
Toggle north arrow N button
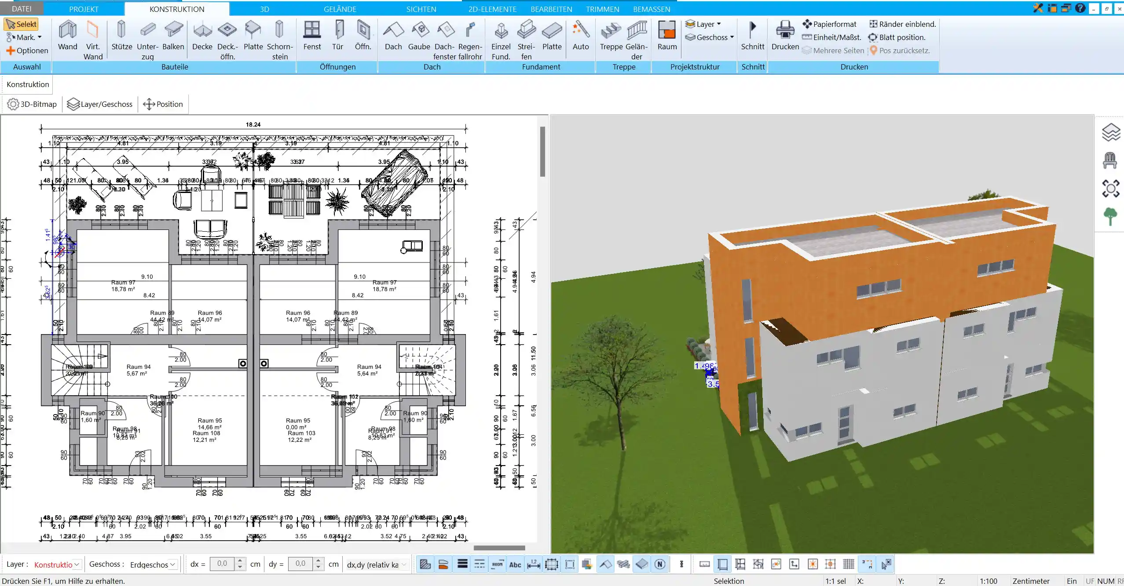pyautogui.click(x=660, y=564)
